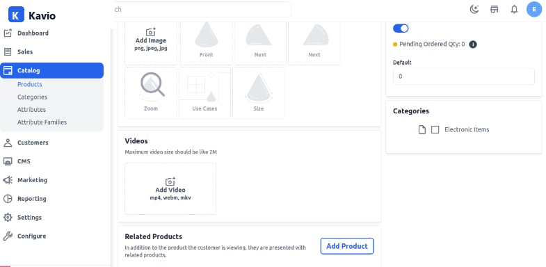Click the camera icon in Add Image

click(x=151, y=32)
